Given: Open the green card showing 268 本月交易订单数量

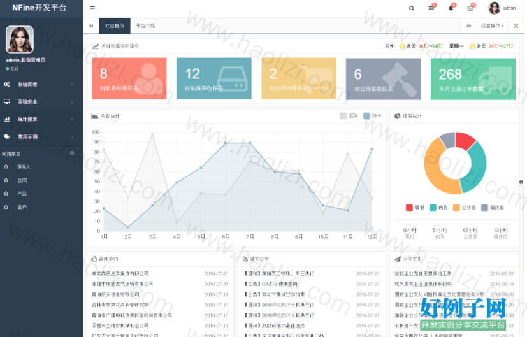Looking at the screenshot, I should click(473, 79).
